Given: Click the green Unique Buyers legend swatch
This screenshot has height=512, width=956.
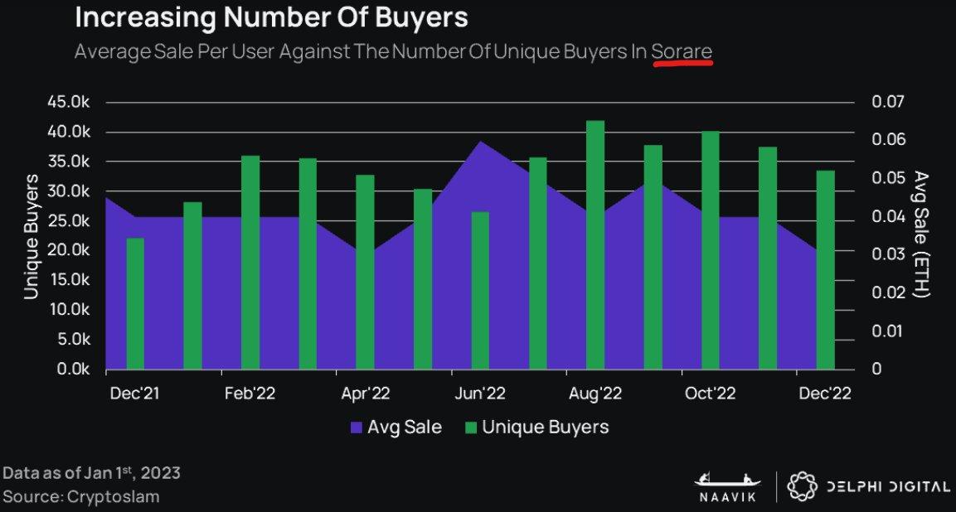Looking at the screenshot, I should click(x=471, y=427).
